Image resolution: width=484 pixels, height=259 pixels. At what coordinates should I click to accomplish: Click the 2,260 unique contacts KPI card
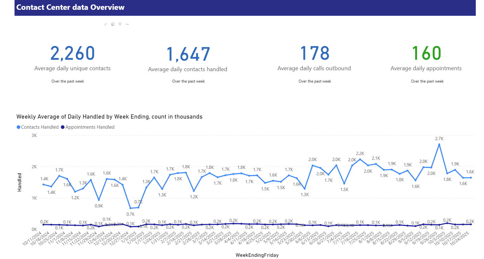(x=72, y=53)
